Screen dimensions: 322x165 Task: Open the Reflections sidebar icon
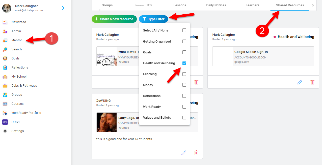tap(5, 68)
